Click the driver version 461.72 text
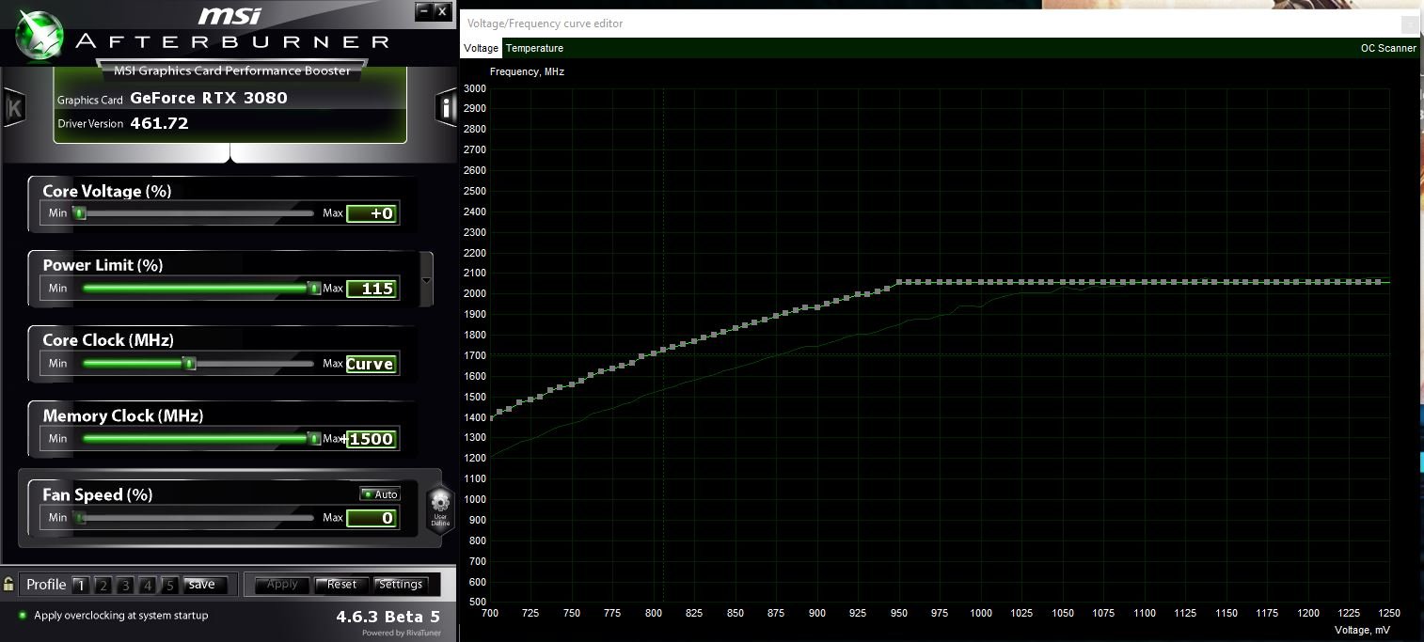 click(x=159, y=123)
